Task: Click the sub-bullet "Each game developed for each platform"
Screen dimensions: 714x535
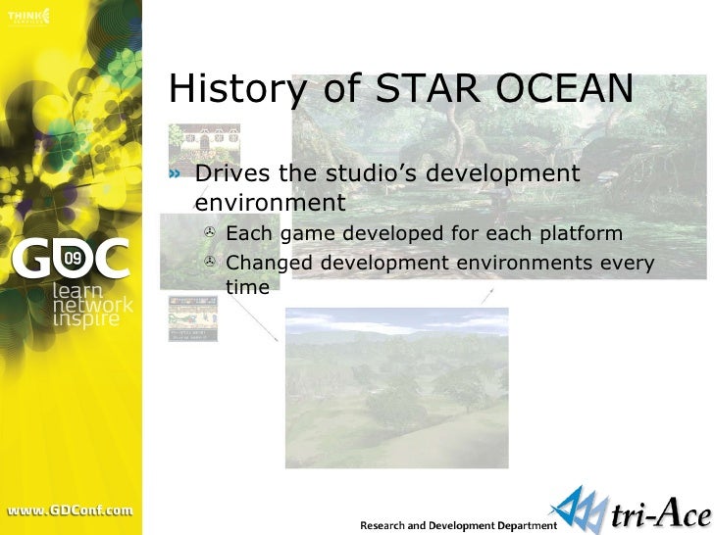Action: (x=424, y=234)
